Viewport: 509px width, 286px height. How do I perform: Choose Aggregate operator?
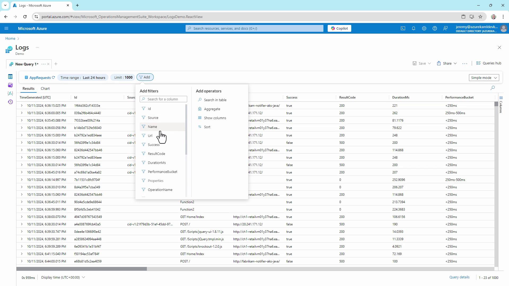click(x=209, y=109)
